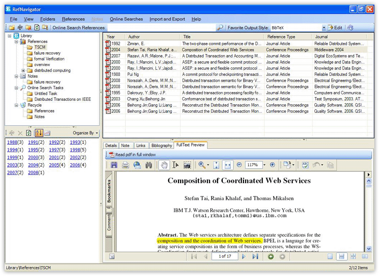Click the fit page width icon
379x276 pixels.
[228, 165]
